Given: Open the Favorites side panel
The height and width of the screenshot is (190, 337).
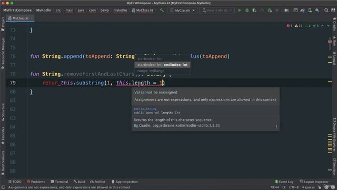Looking at the screenshot, I should click(3, 136).
